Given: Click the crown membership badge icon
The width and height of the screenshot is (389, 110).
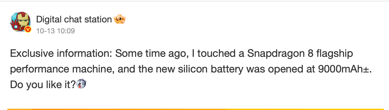Looking at the screenshot, I should (120, 19).
